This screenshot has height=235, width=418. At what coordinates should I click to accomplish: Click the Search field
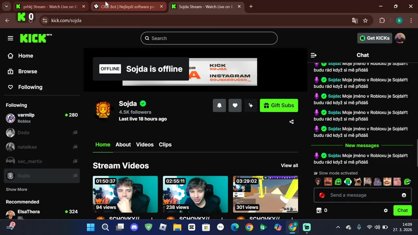click(x=209, y=38)
